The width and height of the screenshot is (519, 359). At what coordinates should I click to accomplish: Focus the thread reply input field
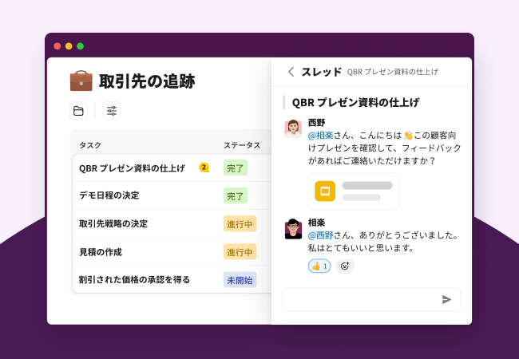tap(359, 299)
